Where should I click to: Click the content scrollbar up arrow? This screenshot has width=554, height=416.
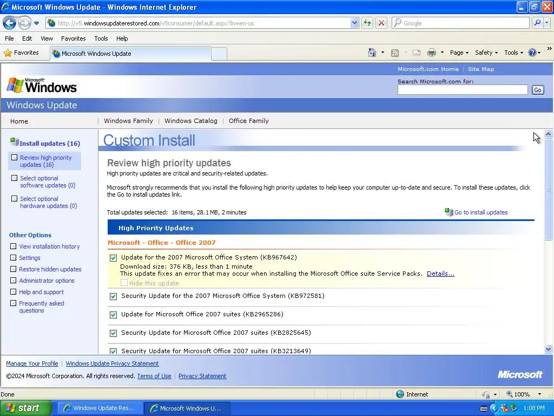pos(549,134)
